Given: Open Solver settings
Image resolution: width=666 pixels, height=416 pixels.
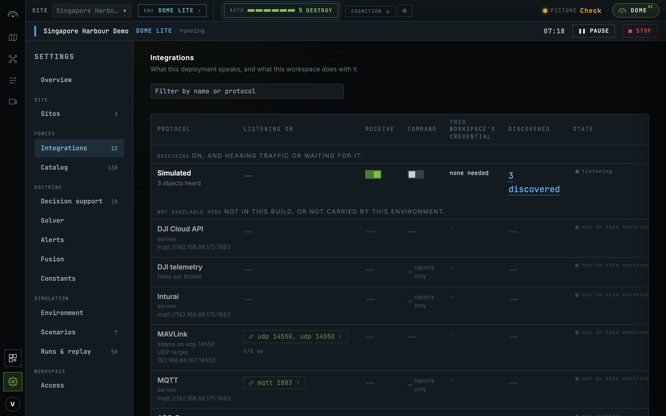Looking at the screenshot, I should tap(79, 220).
